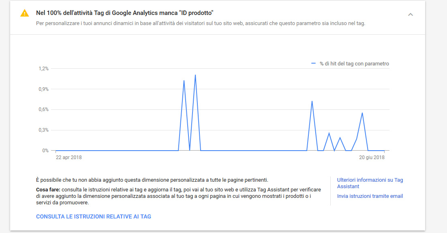The image size is (447, 233).
Task: Click the last chart peak above 0,5%
Action: [362, 113]
